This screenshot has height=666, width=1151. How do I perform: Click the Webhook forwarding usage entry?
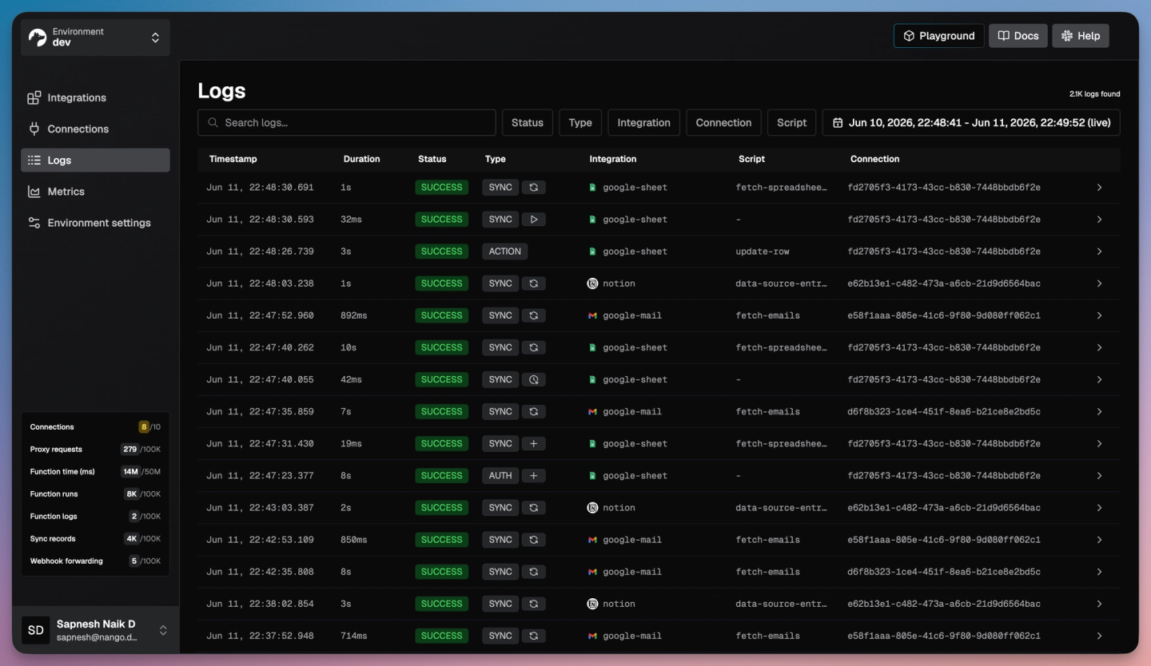pos(95,561)
